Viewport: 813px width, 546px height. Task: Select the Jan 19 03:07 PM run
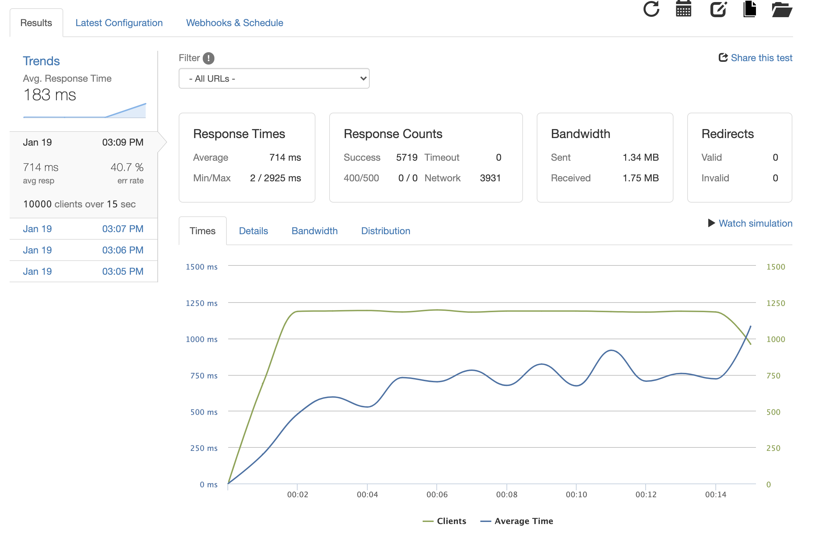pos(83,229)
